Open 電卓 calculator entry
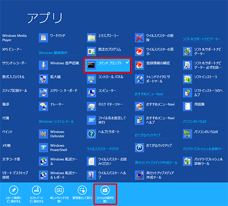Image resolution: width=228 pixels, height=206 pixels. [5, 104]
